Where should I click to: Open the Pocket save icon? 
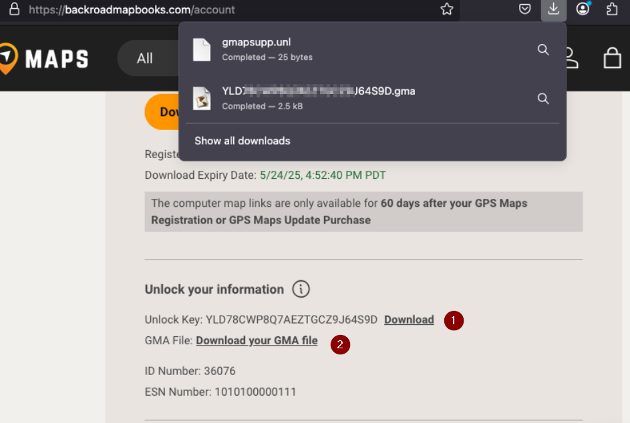tap(524, 9)
